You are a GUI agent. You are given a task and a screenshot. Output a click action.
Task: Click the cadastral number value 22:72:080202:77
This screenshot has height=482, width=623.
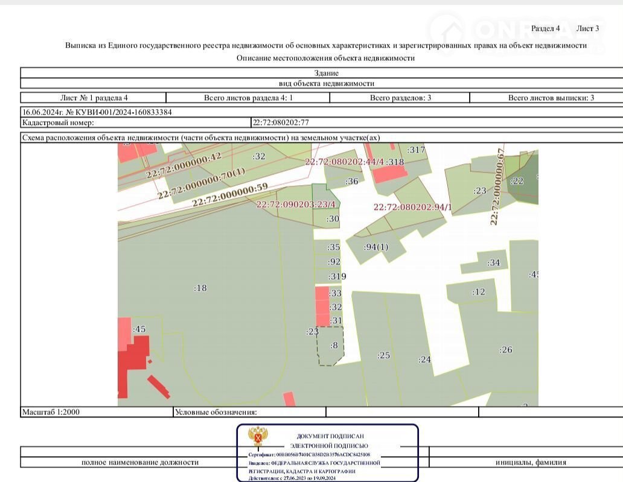pos(281,122)
